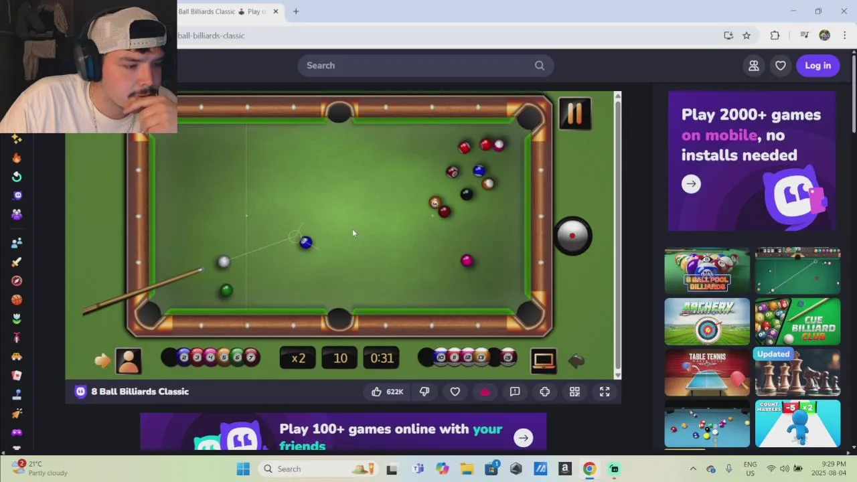Click the blue ball on the table
Screen dimensions: 857x482
pos(306,242)
